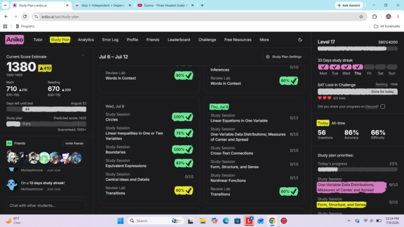Open the More navigation menu
The width and height of the screenshot is (404, 227).
coord(264,40)
